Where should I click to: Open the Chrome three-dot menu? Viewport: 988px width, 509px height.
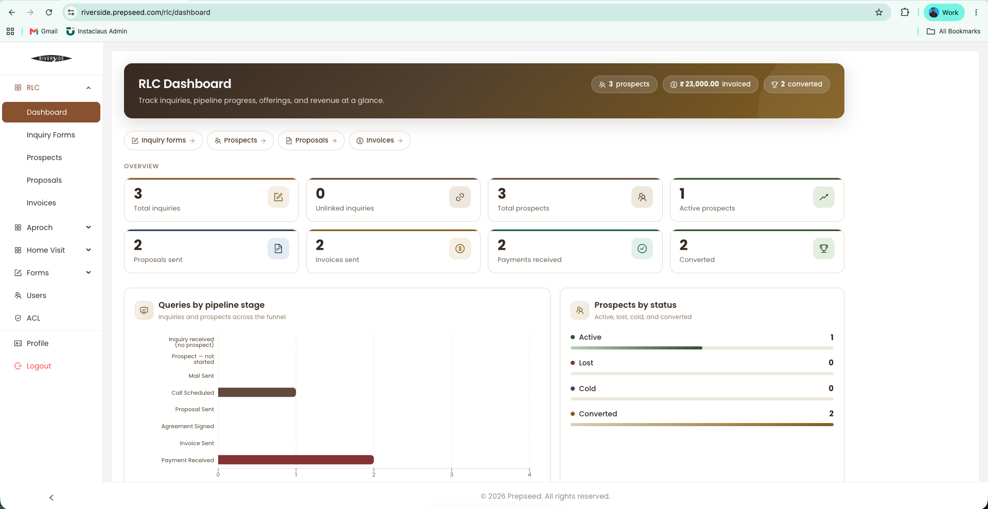point(976,12)
